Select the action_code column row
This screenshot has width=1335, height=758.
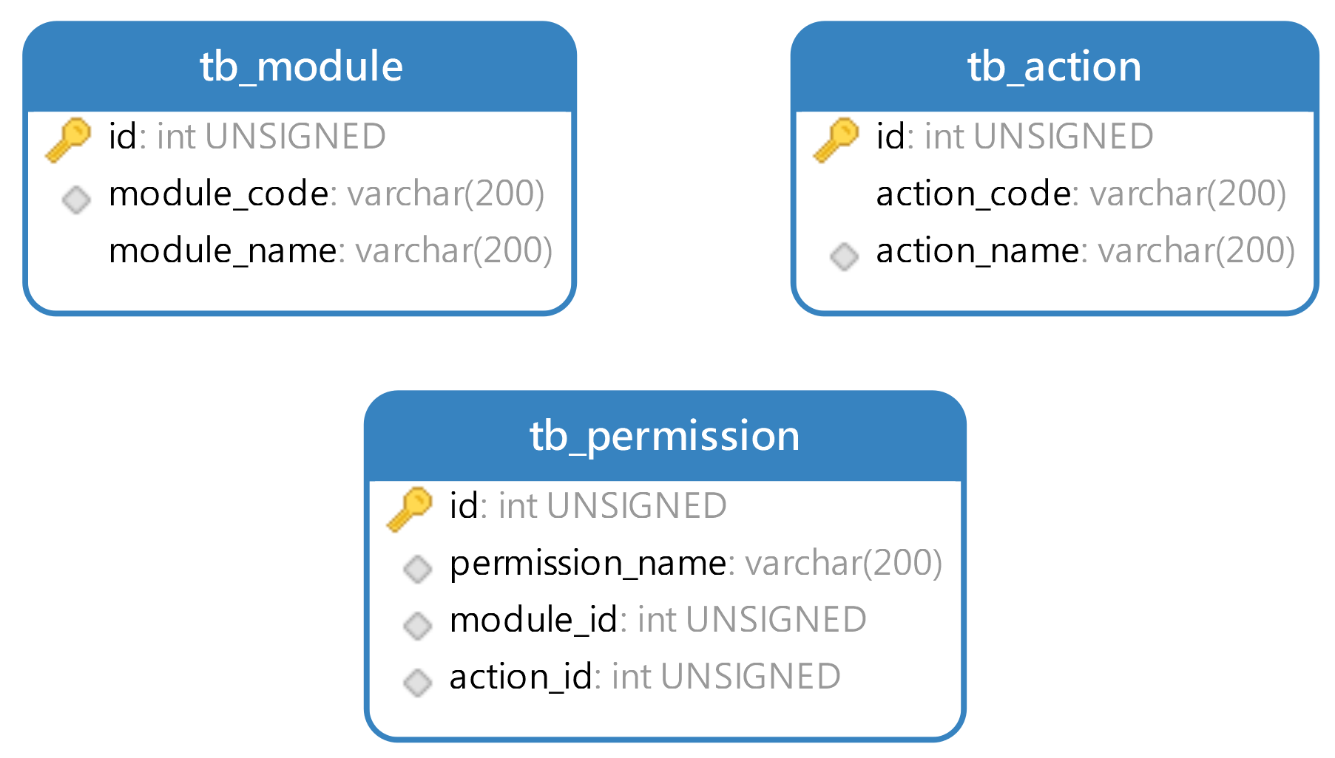point(1055,194)
